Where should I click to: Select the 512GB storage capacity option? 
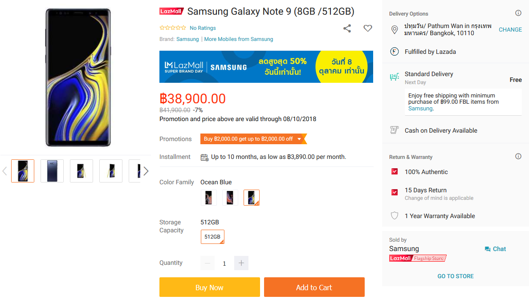(x=212, y=237)
